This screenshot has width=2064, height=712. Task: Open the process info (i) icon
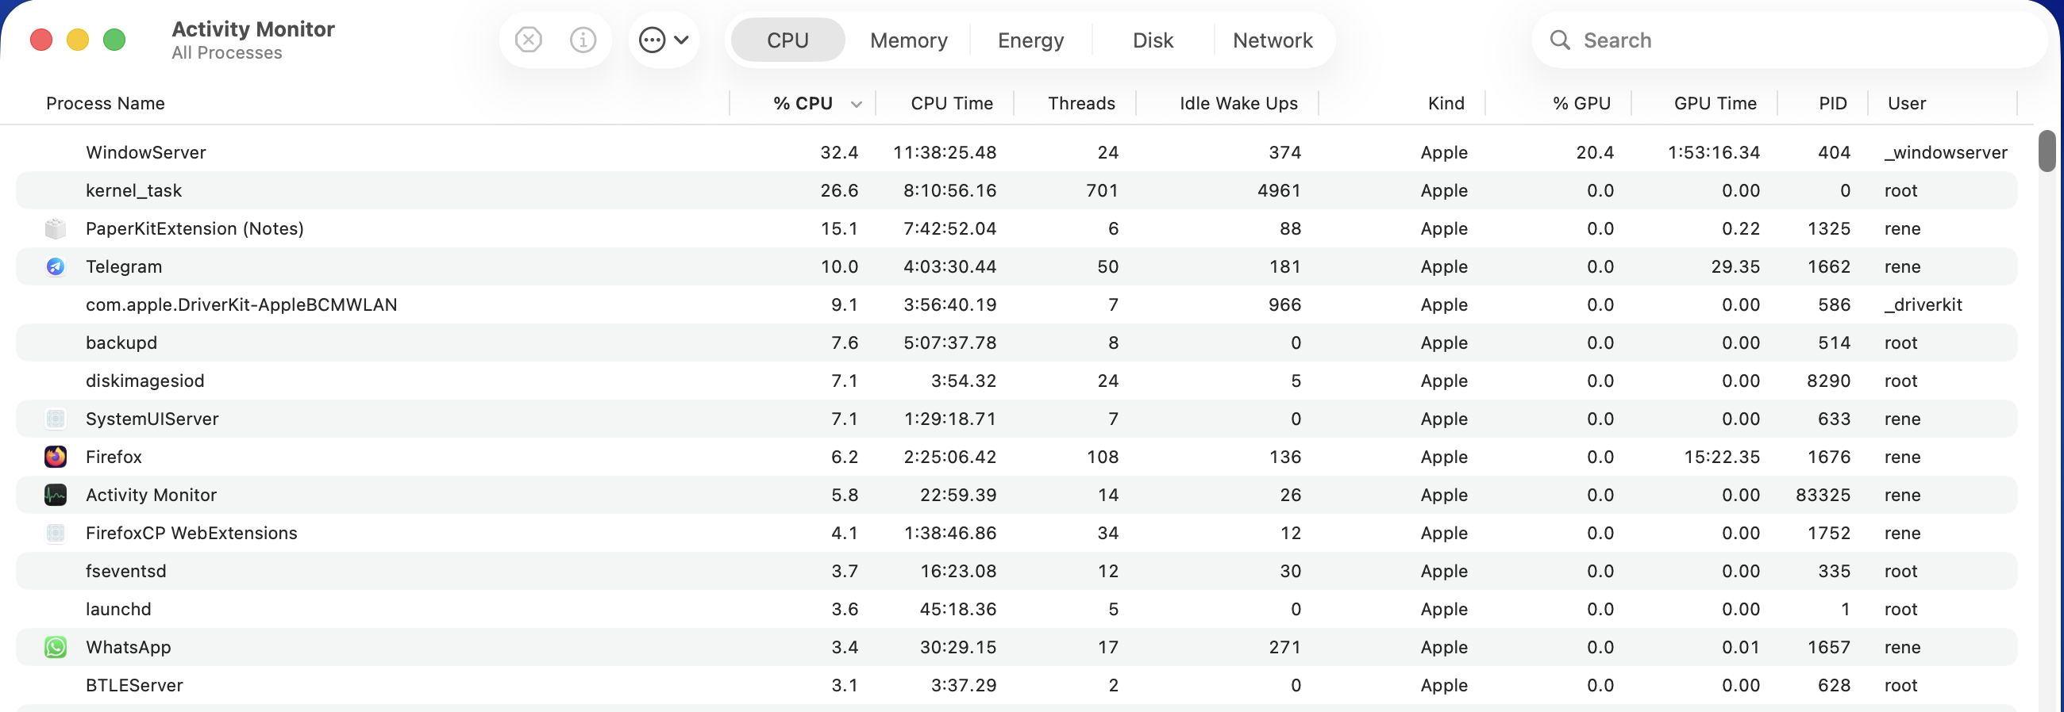pos(583,39)
